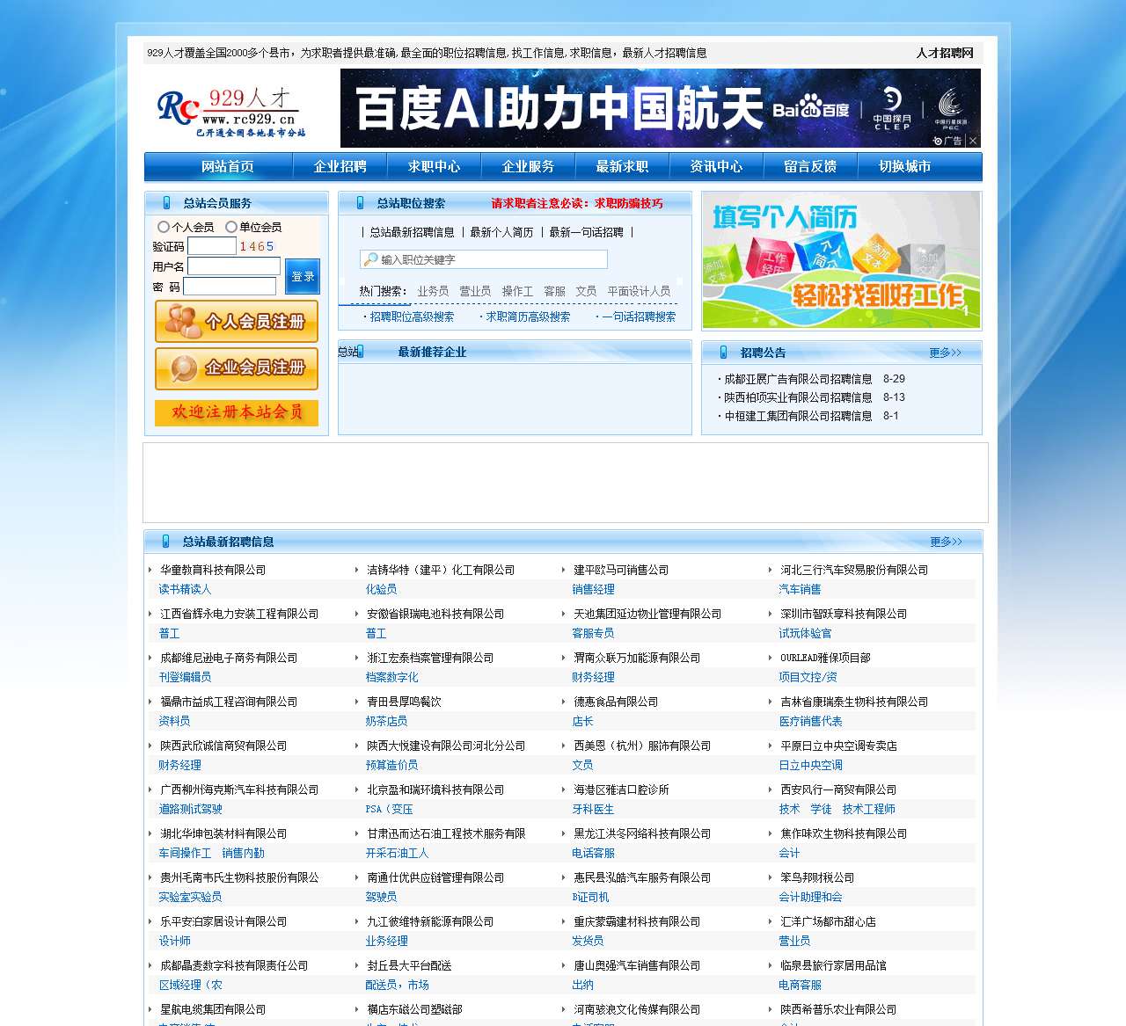
Task: Expand 更多 in 总站最新招聘信息 header
Action: 946,542
